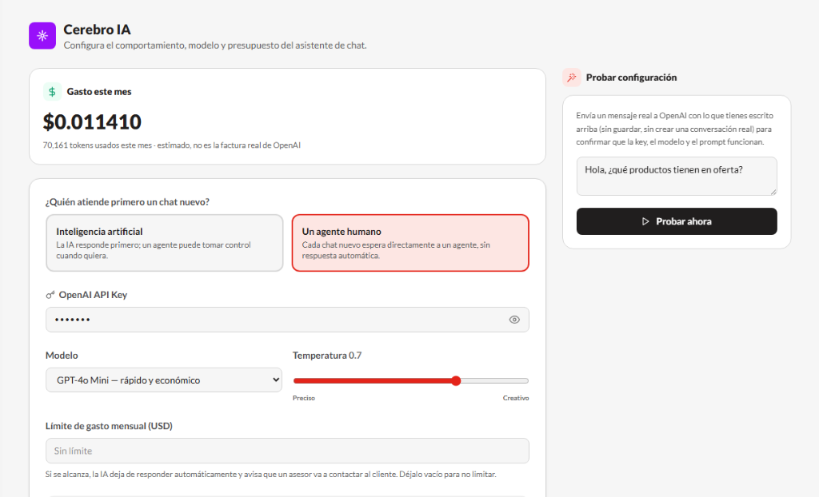Click the test message textarea with Hola text
The height and width of the screenshot is (497, 819).
(x=677, y=176)
